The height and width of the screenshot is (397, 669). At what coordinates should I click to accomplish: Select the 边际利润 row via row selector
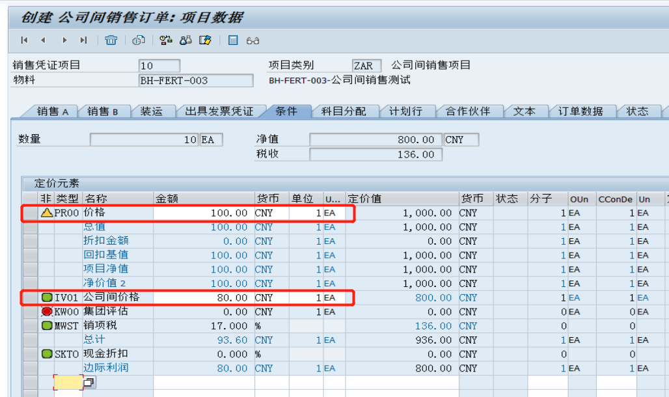point(30,368)
